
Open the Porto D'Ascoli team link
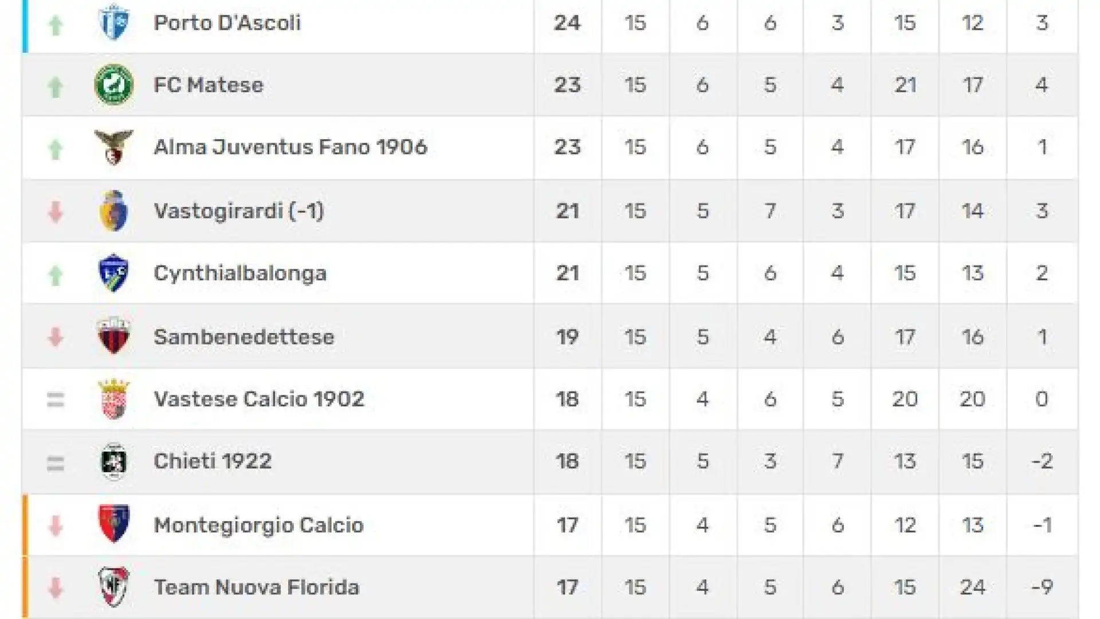(227, 23)
